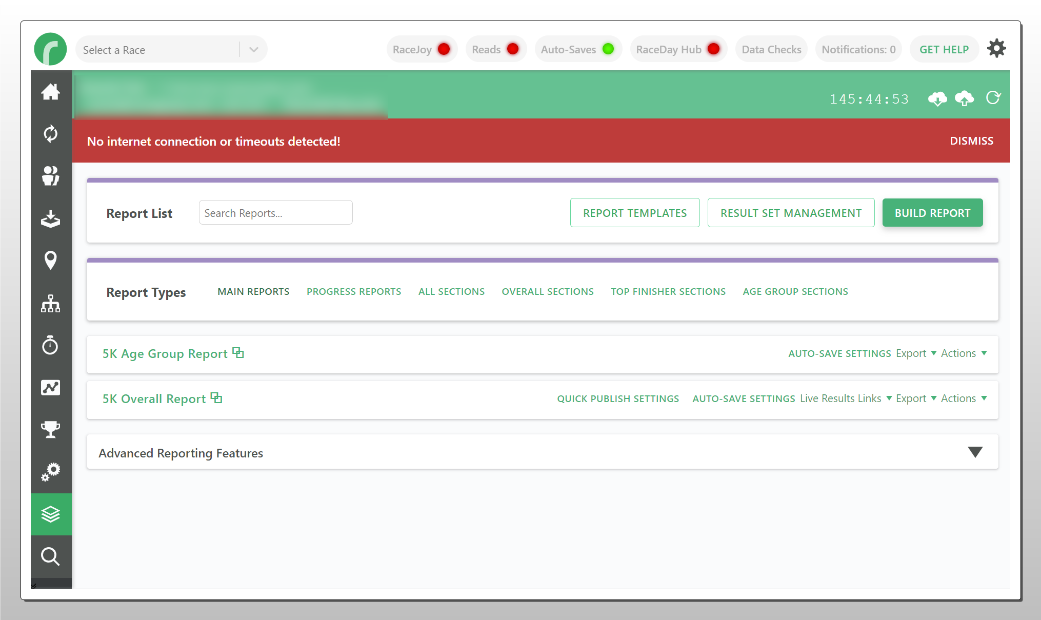Screen dimensions: 1041x620
Task: Open the settings gear in top bar
Action: pyautogui.click(x=996, y=49)
